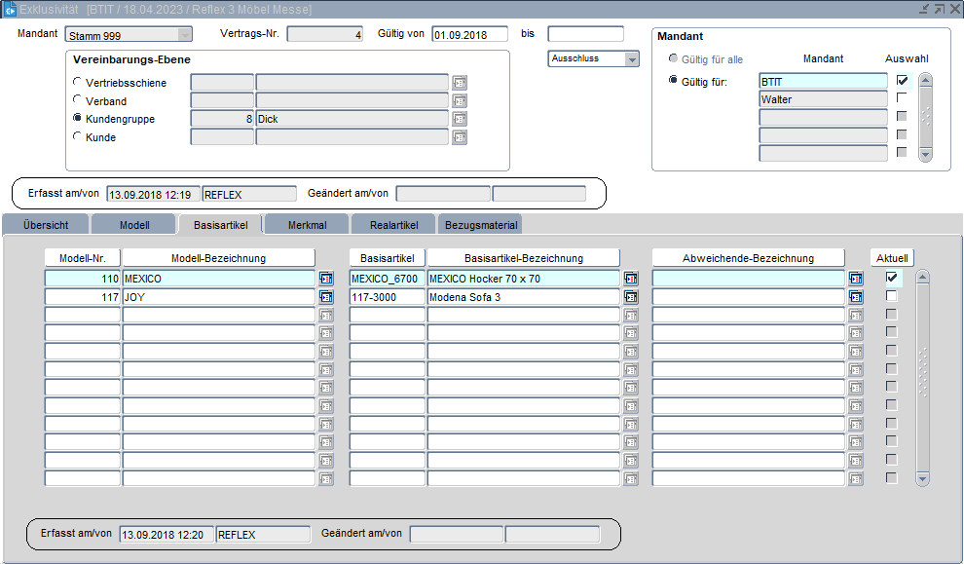Image resolution: width=964 pixels, height=564 pixels.
Task: Open lookup icon next to MEXICO model description
Action: 326,279
